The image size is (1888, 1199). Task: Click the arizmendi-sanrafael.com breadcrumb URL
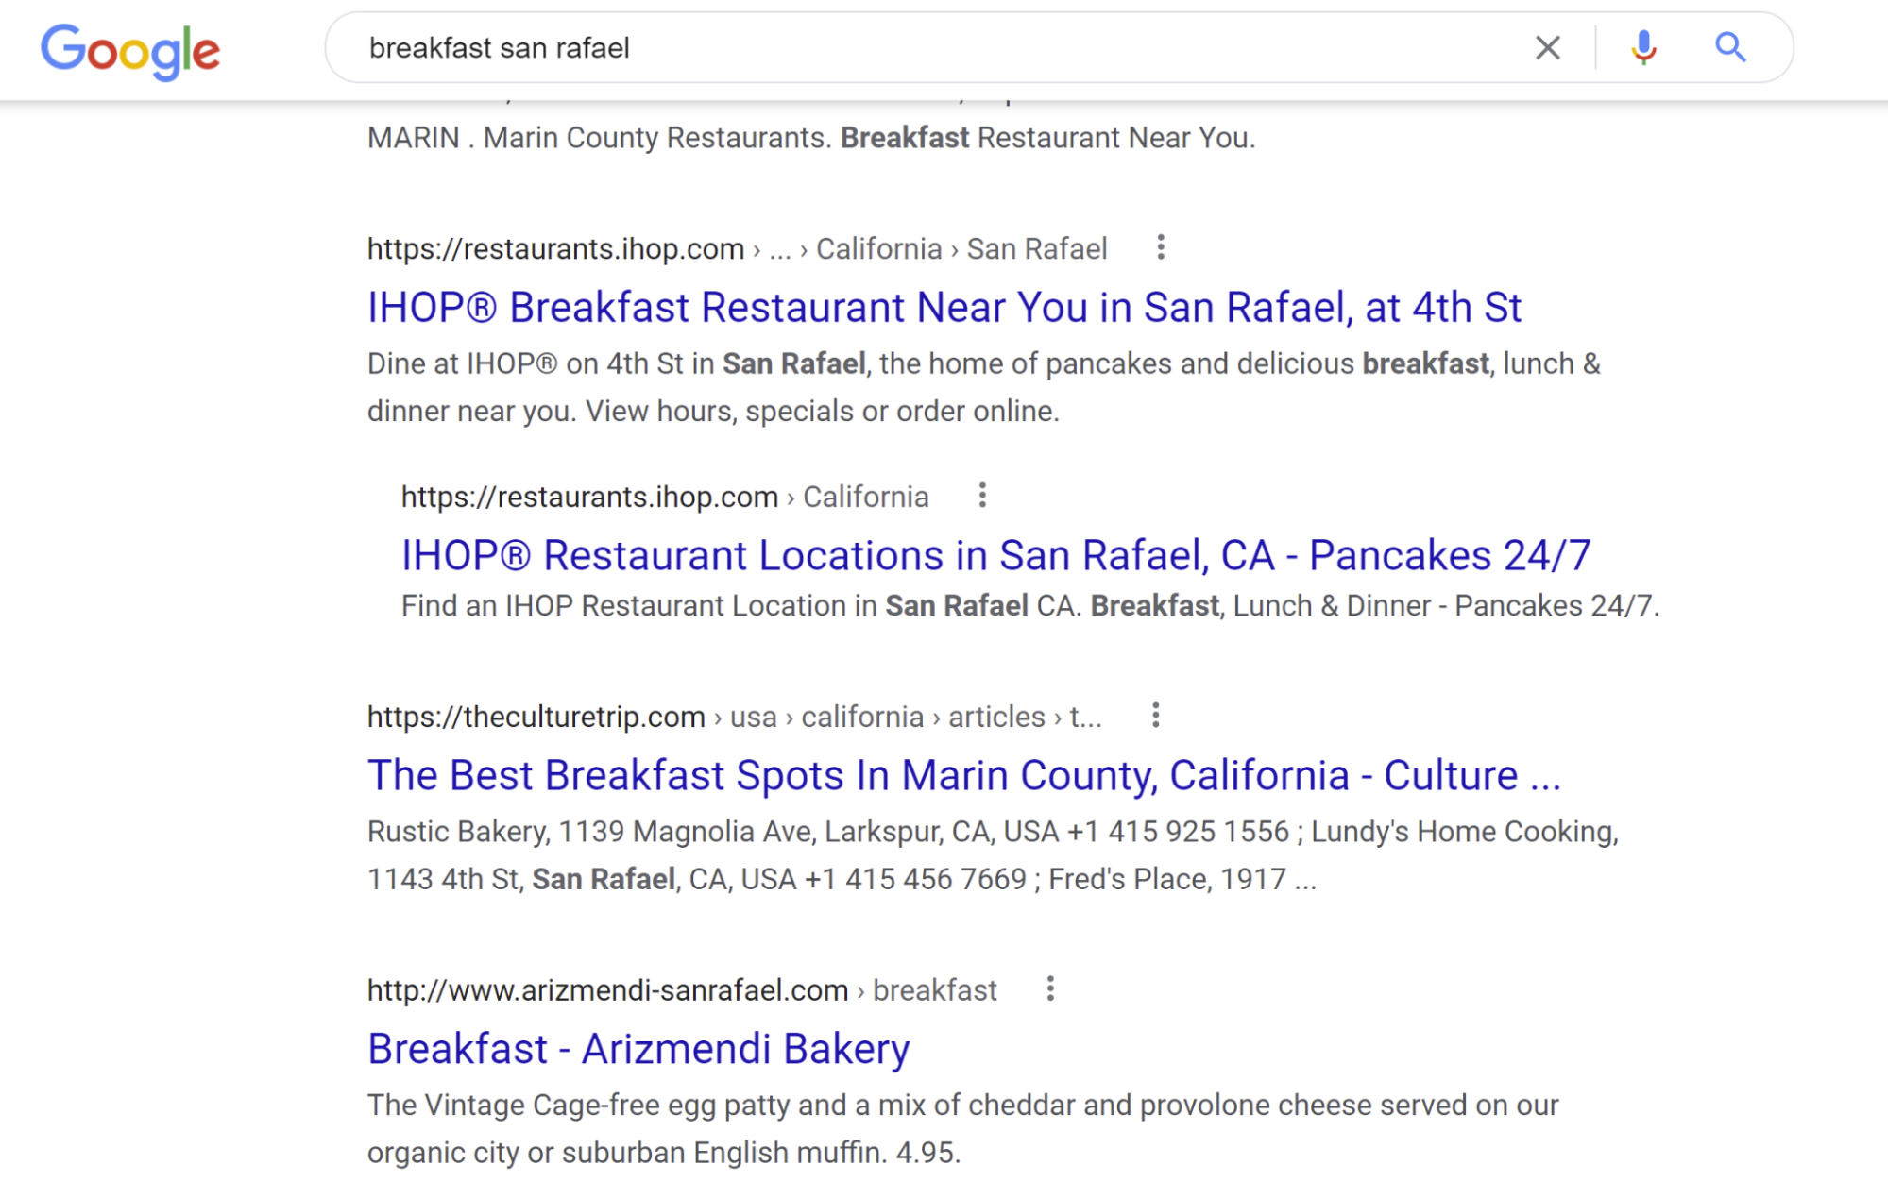(681, 990)
